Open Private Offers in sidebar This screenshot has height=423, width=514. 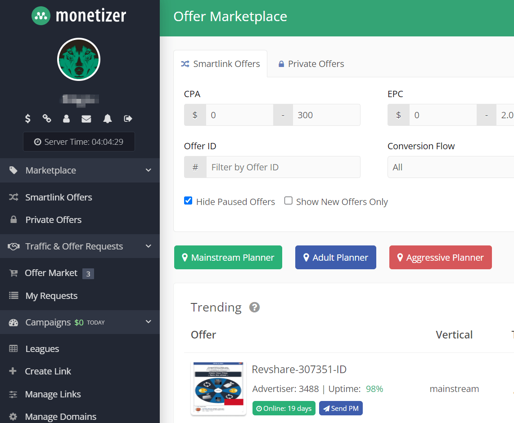pyautogui.click(x=54, y=220)
